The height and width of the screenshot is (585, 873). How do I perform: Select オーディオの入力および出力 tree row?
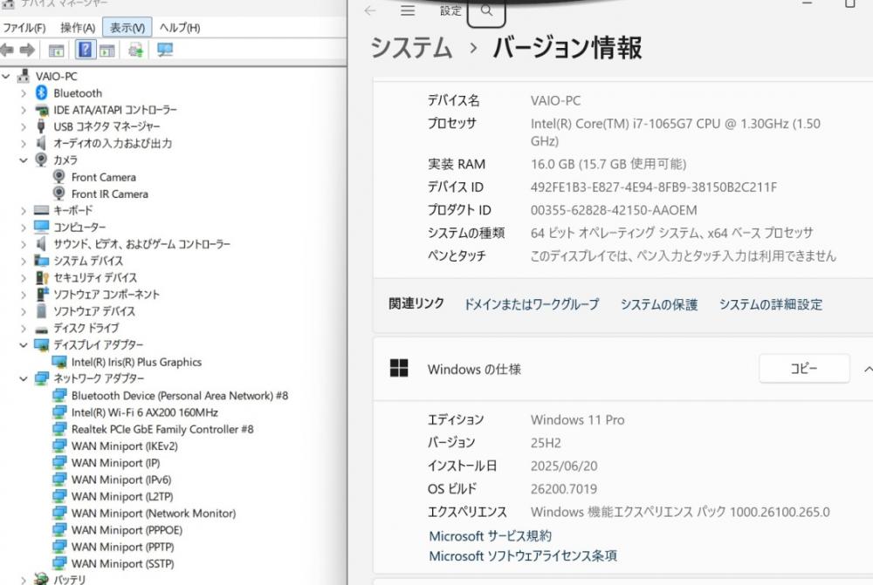coord(113,143)
